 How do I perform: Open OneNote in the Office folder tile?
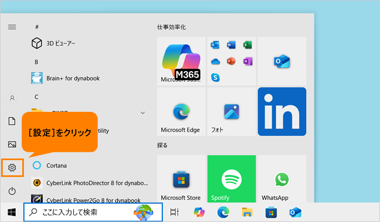(x=248, y=61)
